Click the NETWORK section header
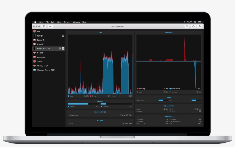The height and width of the screenshot is (147, 235). 169,33
